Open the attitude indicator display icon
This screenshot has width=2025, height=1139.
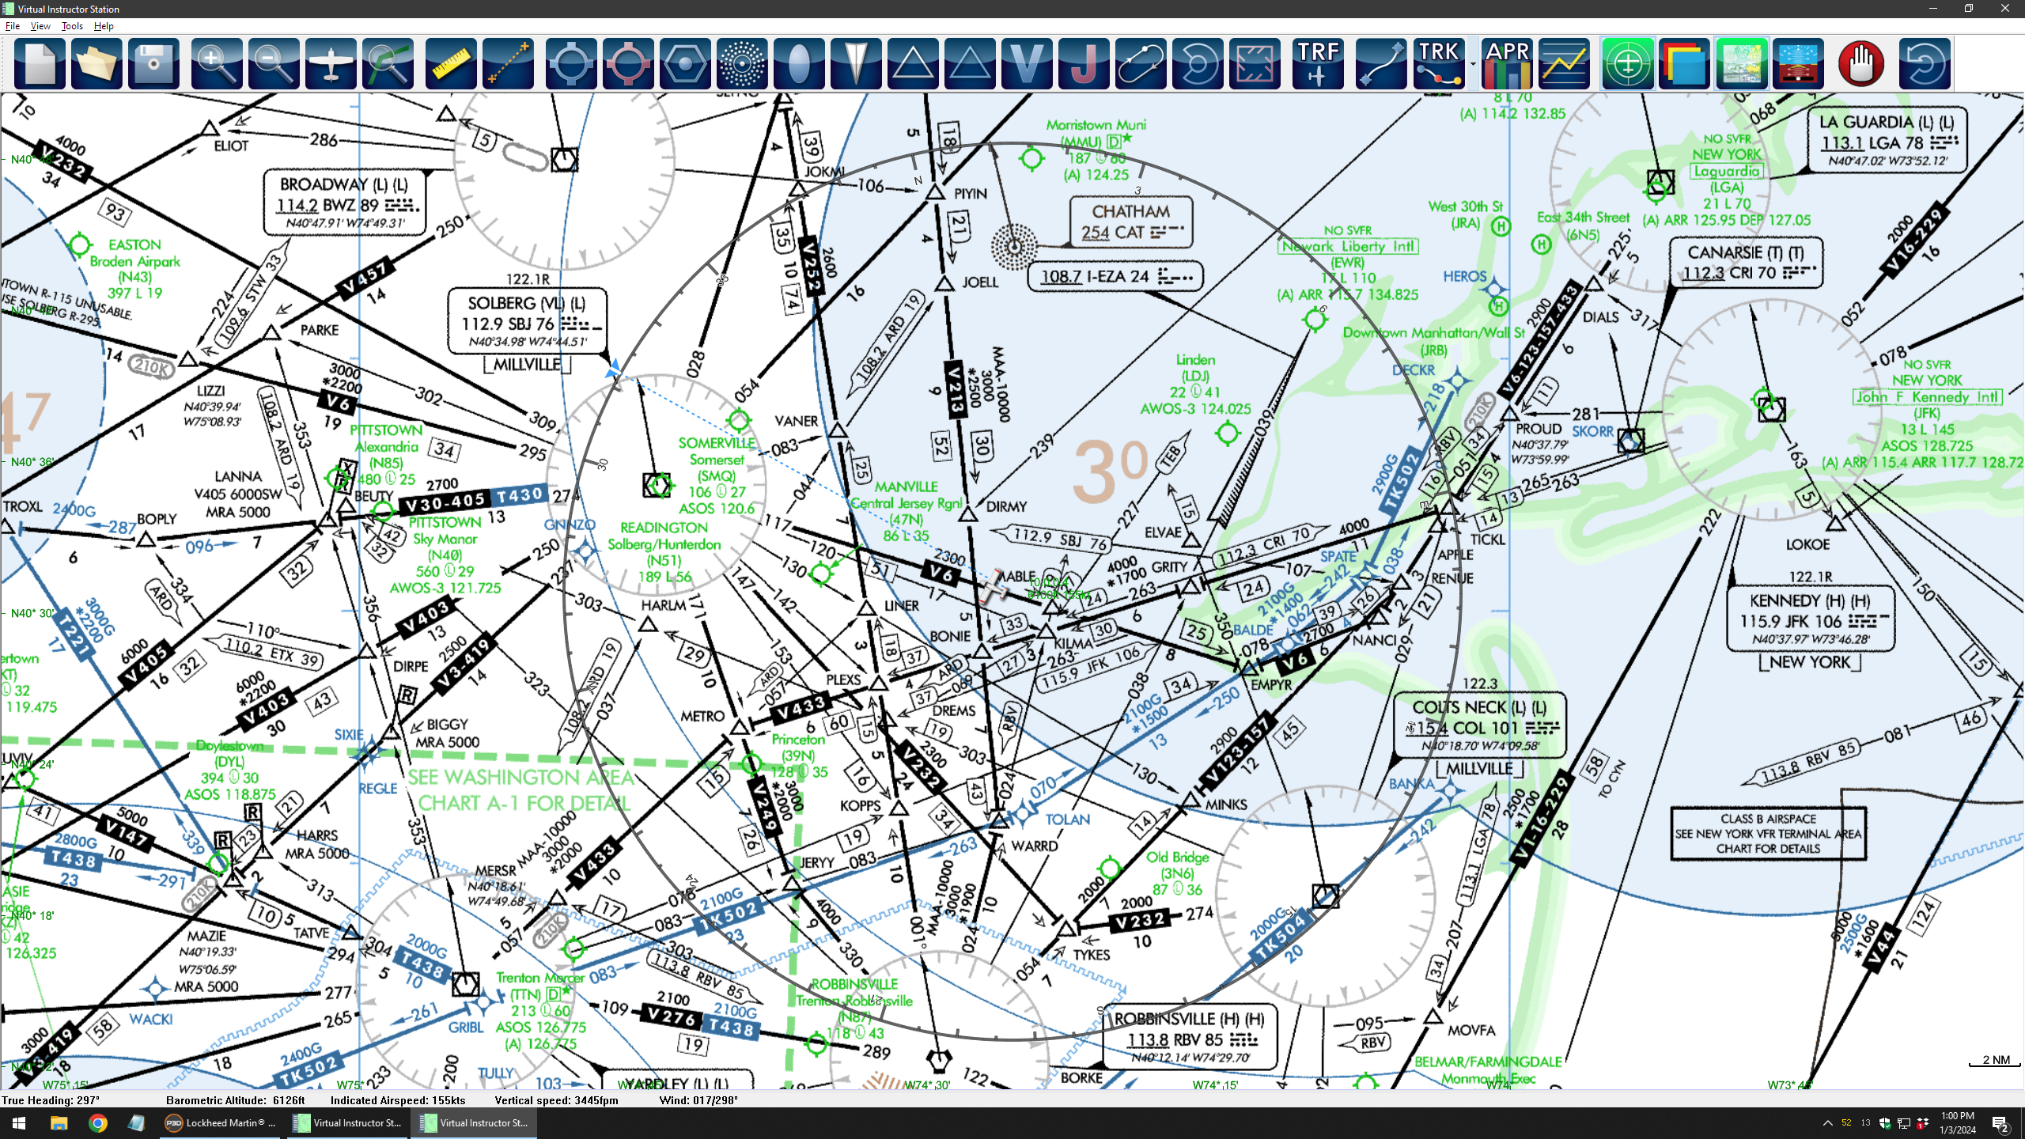pos(1798,63)
